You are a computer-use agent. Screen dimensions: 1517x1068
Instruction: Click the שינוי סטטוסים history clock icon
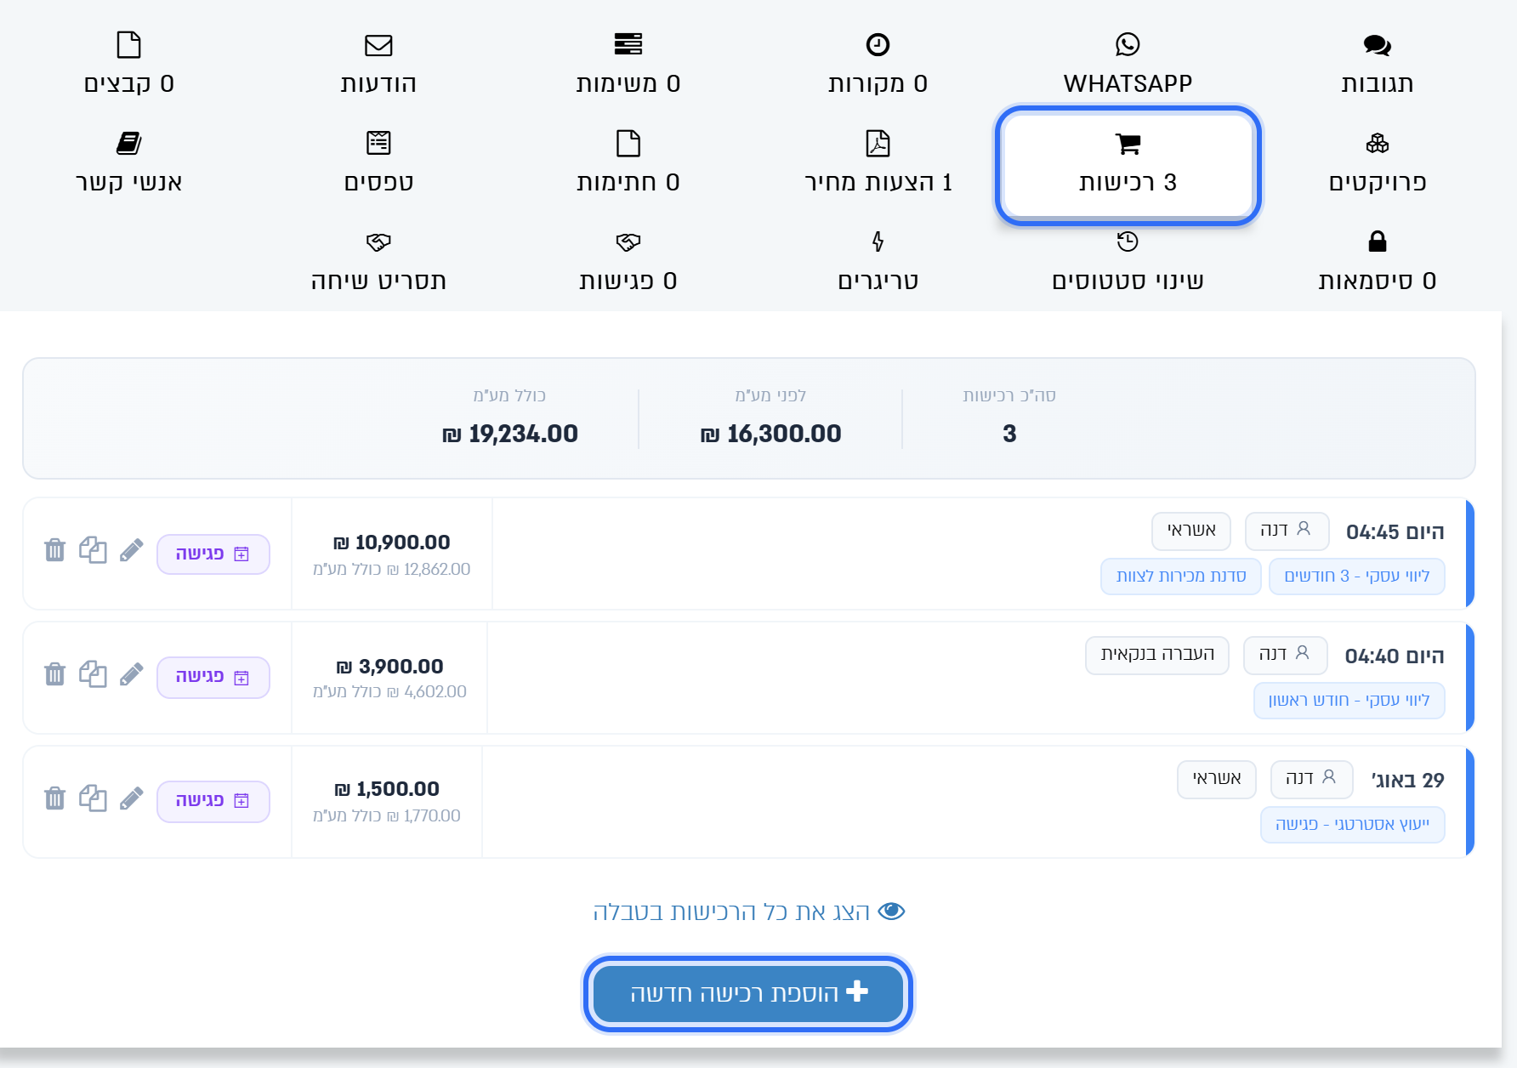point(1128,241)
